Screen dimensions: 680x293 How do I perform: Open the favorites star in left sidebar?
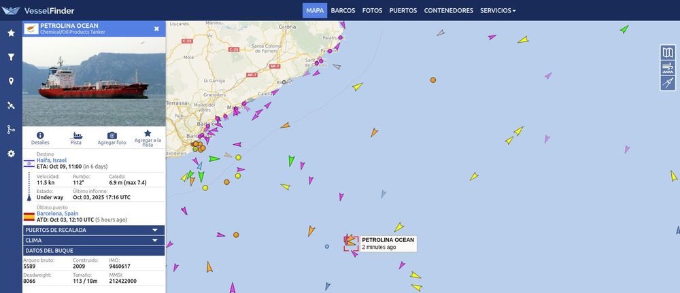pos(11,33)
